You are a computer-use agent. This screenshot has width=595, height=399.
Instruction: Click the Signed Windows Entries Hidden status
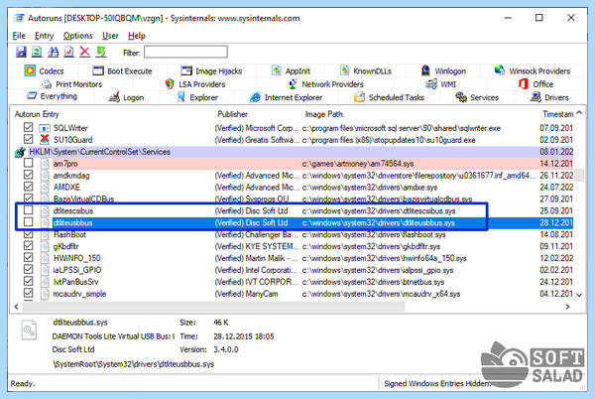pos(436,383)
